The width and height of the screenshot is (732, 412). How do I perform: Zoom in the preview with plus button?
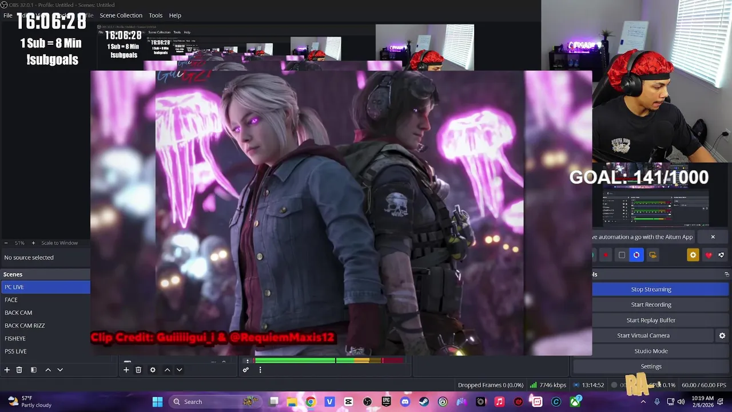pos(33,243)
